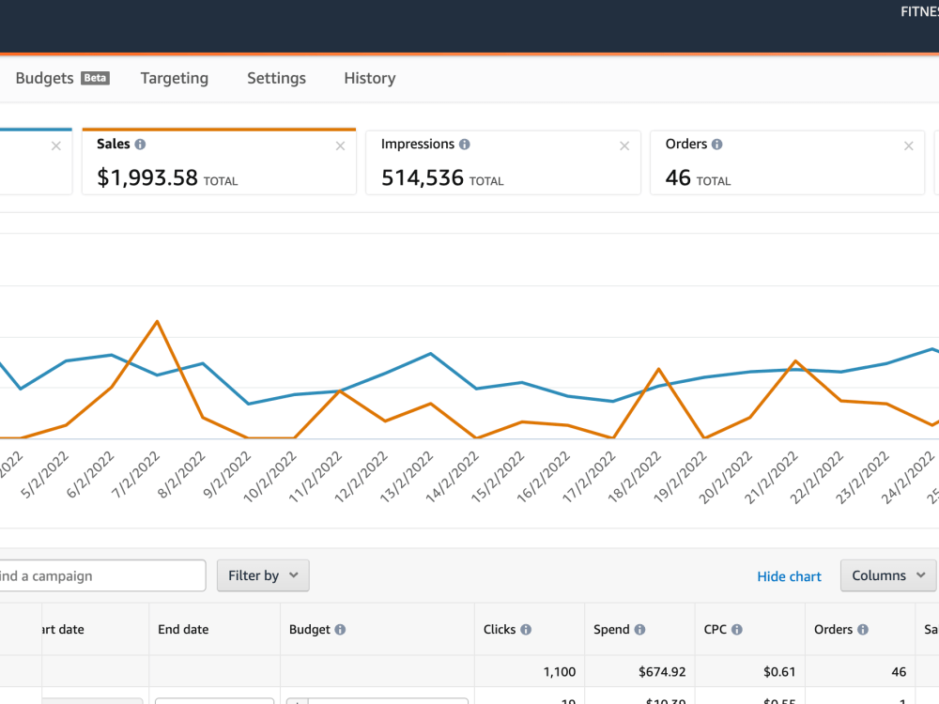
Task: Open the Settings tab
Action: [x=276, y=78]
